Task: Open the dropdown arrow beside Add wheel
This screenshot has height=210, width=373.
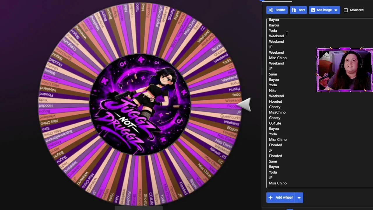Action: point(299,197)
